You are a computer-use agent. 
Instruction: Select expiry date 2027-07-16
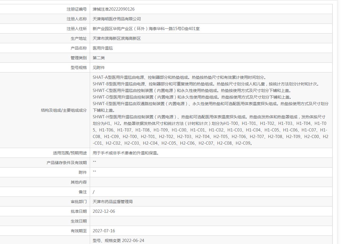click(104, 231)
